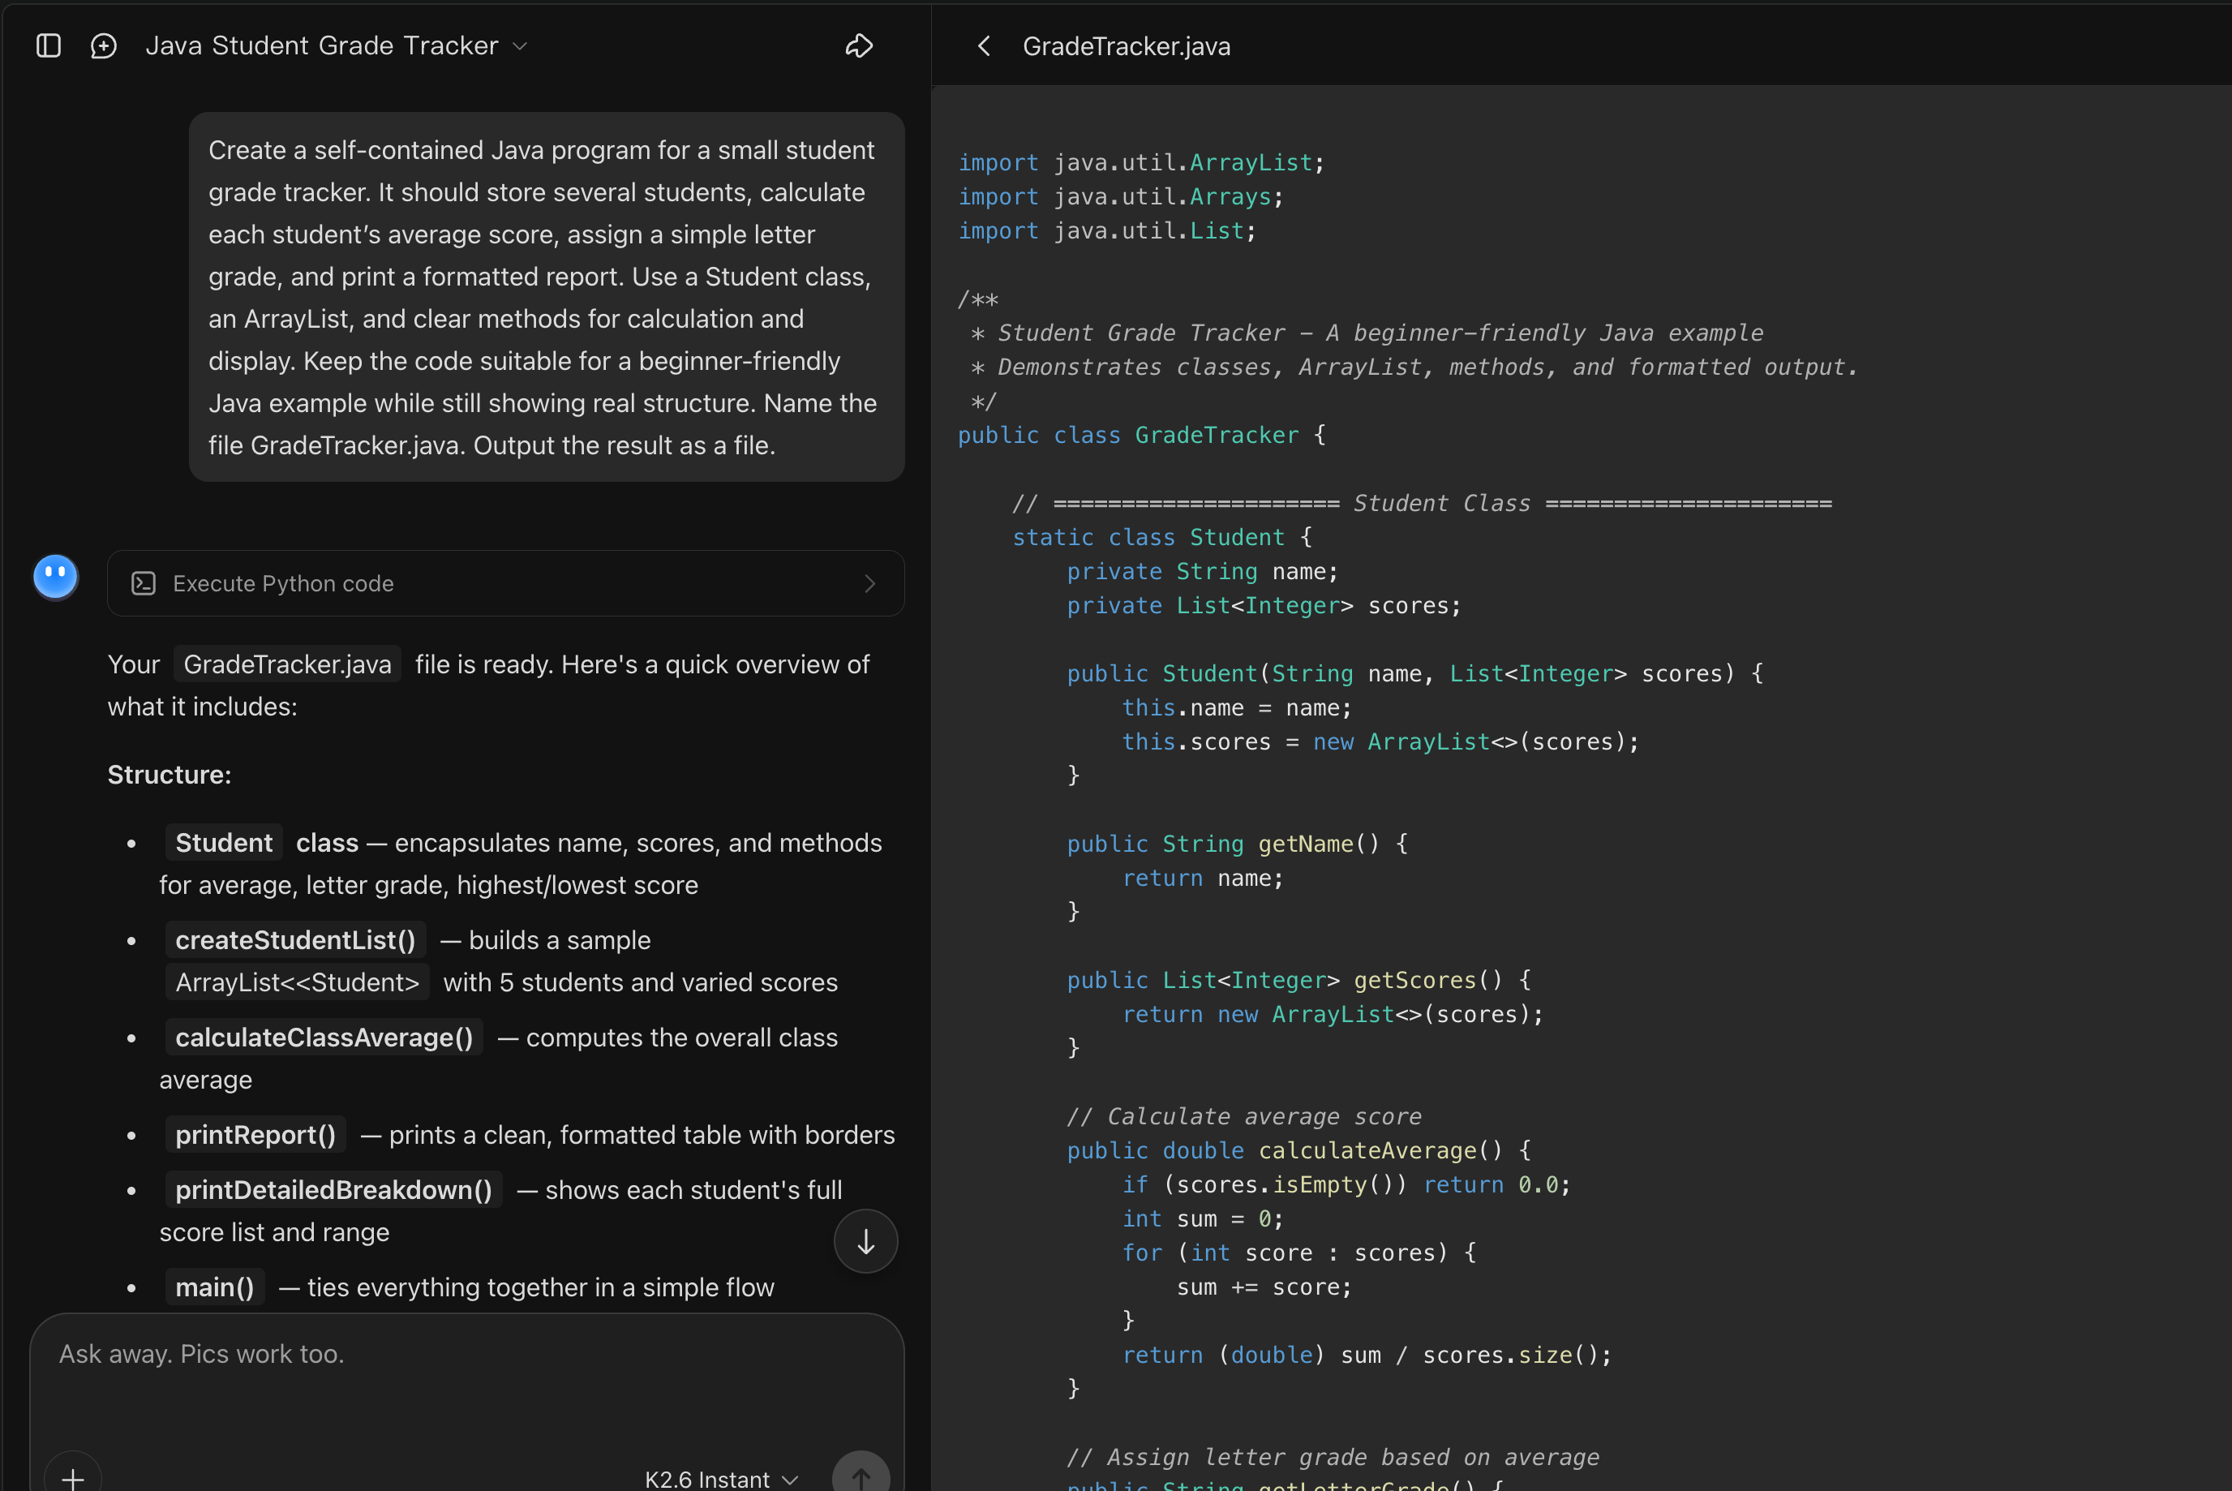Click the 'static class Student {' line
This screenshot has height=1491, width=2232.
click(1161, 537)
